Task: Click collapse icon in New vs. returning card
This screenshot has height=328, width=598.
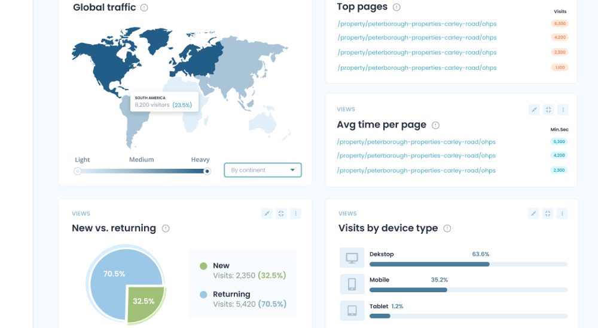Action: (281, 213)
